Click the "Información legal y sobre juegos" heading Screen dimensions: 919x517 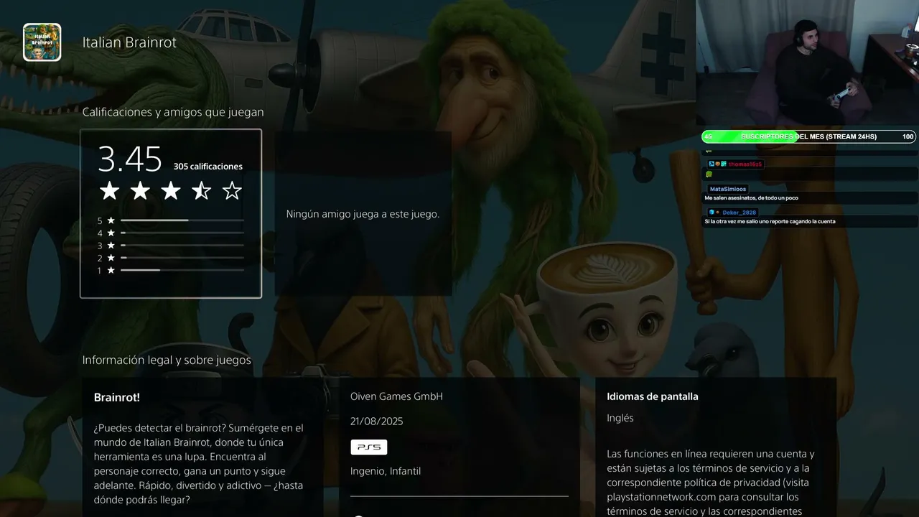click(x=167, y=360)
